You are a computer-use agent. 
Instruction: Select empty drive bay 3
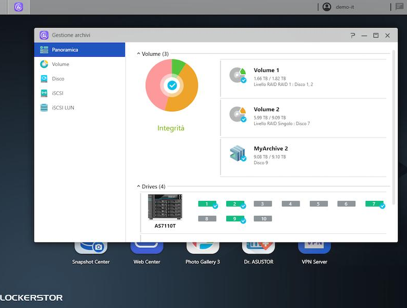click(263, 204)
